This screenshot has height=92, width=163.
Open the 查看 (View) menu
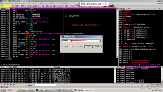[x=11, y=3]
